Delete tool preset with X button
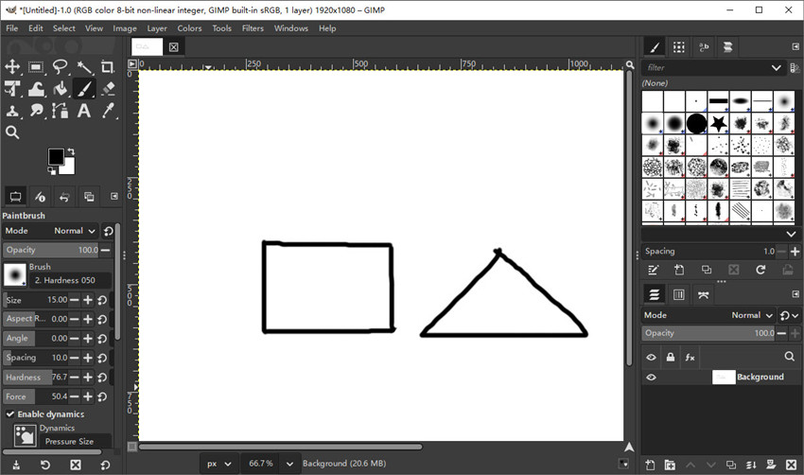Image resolution: width=804 pixels, height=475 pixels. tap(76, 465)
